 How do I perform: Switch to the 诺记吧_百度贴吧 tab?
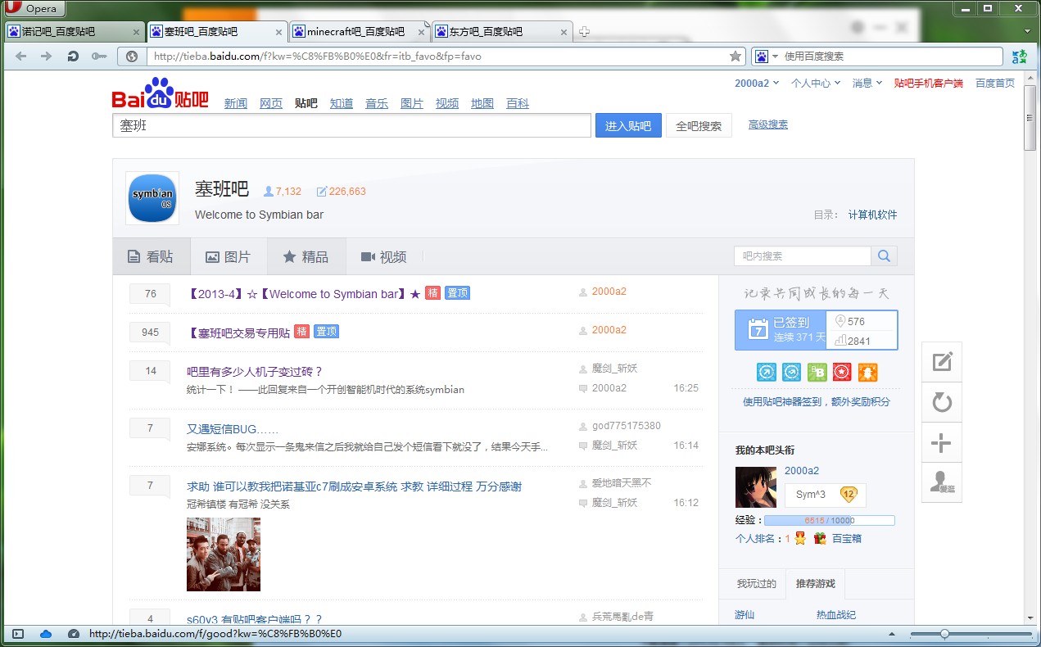(74, 32)
